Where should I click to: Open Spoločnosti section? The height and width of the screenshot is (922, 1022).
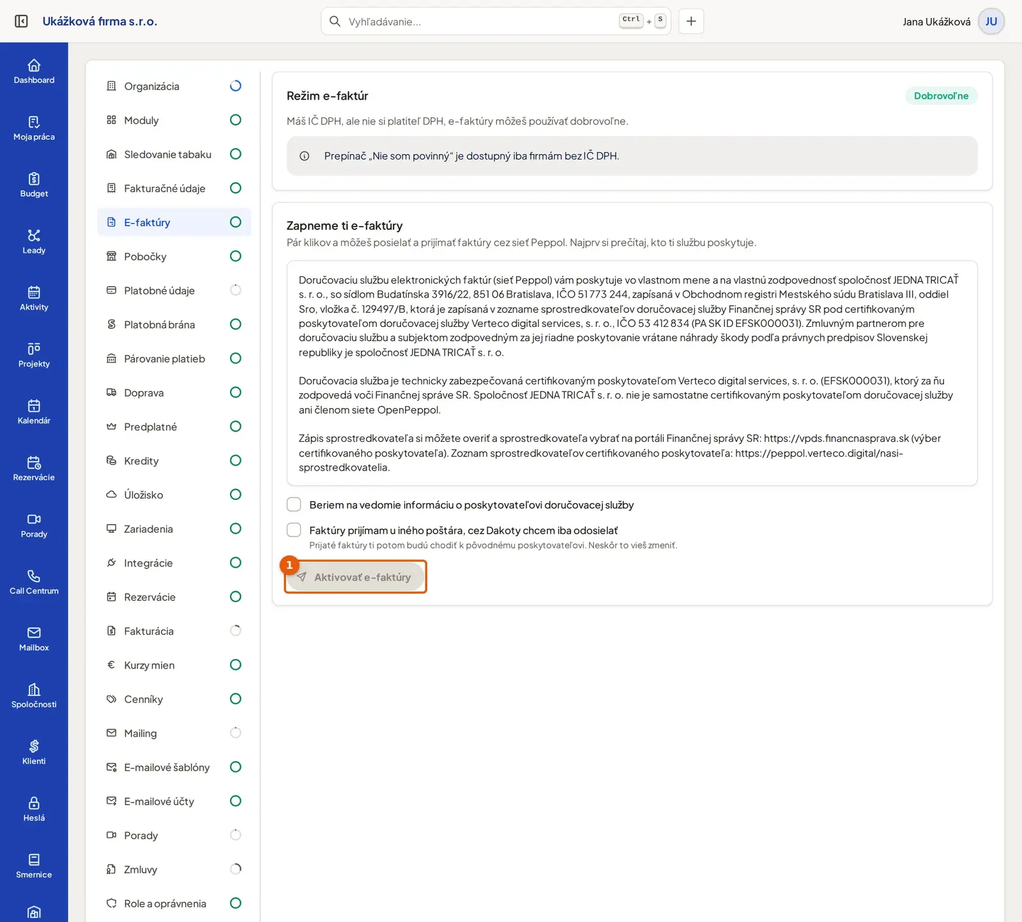(34, 697)
